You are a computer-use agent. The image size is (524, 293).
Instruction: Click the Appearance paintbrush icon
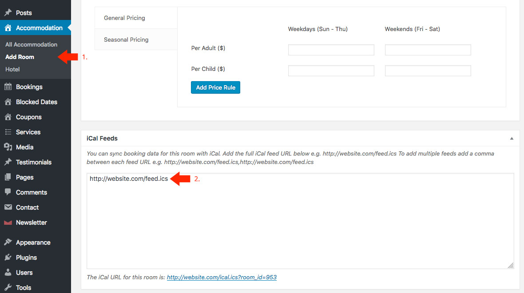8,242
